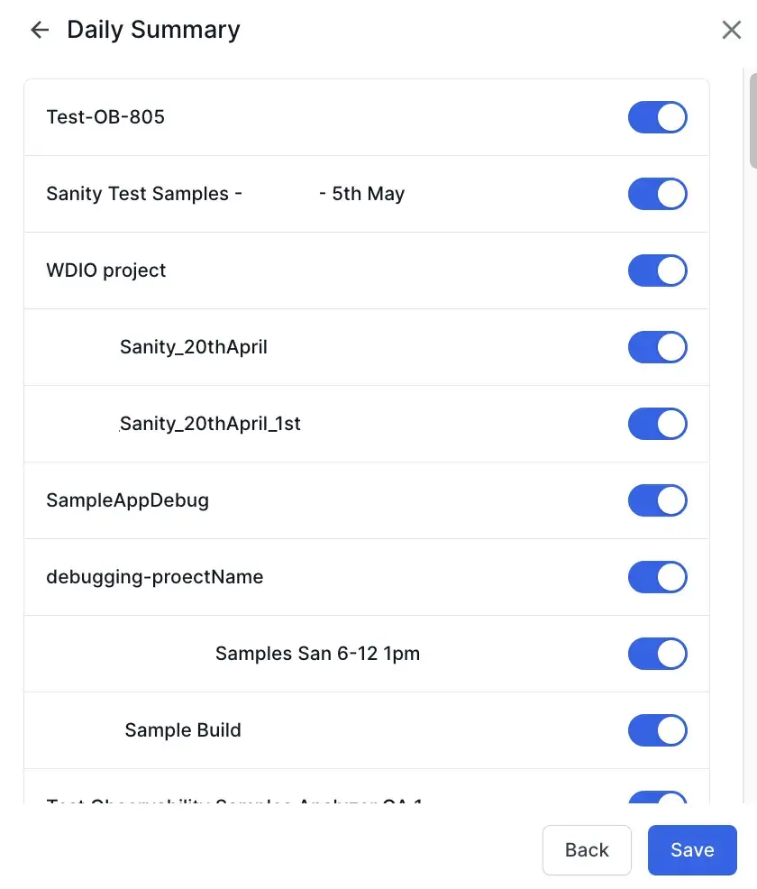Turn off the Sanity_20thApril toggle
The width and height of the screenshot is (757, 889).
pos(657,347)
